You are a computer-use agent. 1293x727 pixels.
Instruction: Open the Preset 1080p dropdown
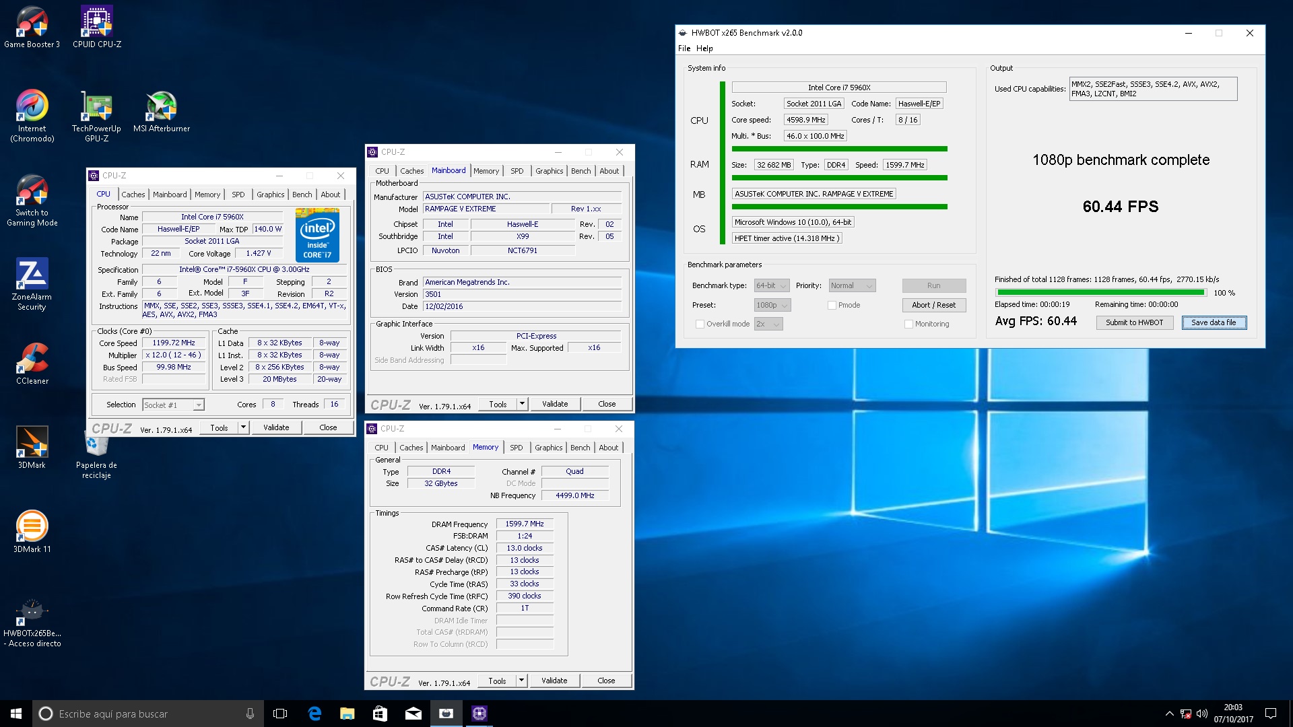[772, 305]
